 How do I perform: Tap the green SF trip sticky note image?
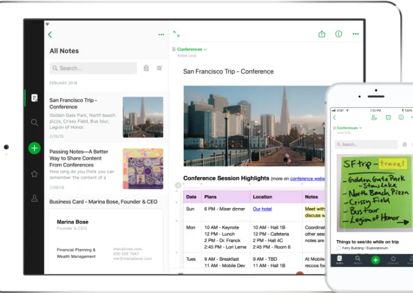coord(374,193)
